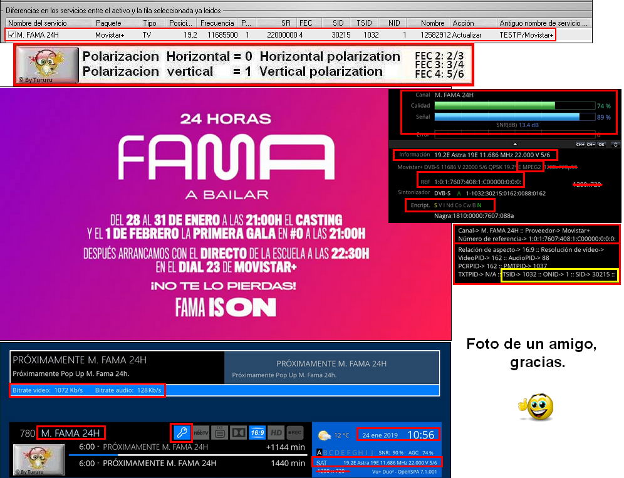The width and height of the screenshot is (624, 478).
Task: Sort by Nombre del servicio column header
Action: 49,23
